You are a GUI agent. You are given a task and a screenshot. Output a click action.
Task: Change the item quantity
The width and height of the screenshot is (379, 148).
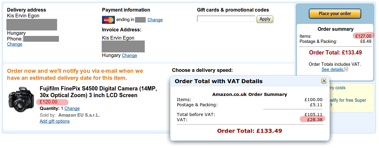72,108
